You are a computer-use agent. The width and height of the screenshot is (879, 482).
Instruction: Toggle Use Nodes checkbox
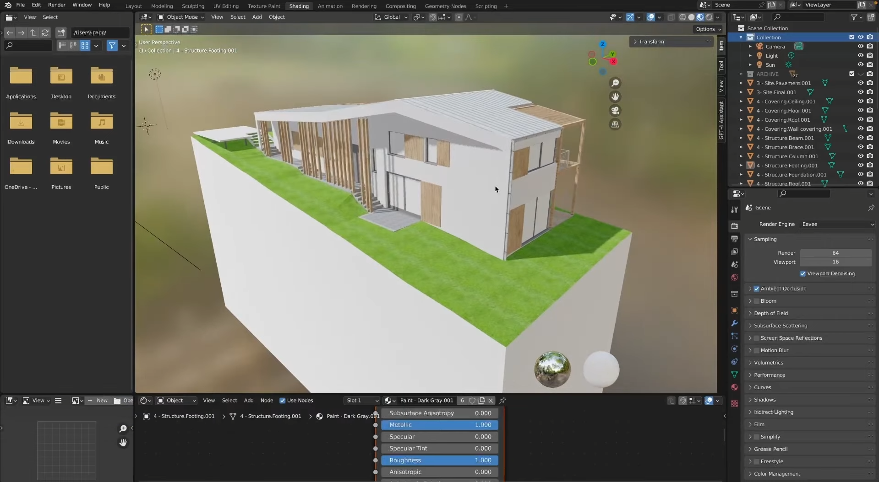282,401
